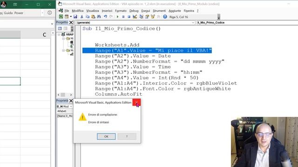This screenshot has height=167, width=298.
Task: Open the Strumenti menu
Action: pyautogui.click(x=159, y=11)
